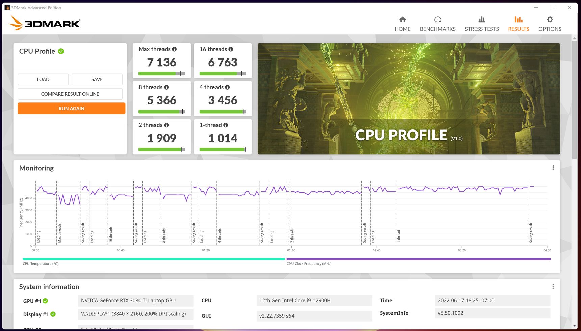The height and width of the screenshot is (331, 581).
Task: Open the Results bar chart icon
Action: point(519,20)
